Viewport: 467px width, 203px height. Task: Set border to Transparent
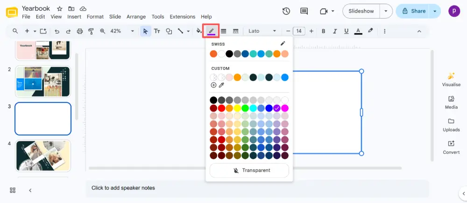pyautogui.click(x=249, y=170)
